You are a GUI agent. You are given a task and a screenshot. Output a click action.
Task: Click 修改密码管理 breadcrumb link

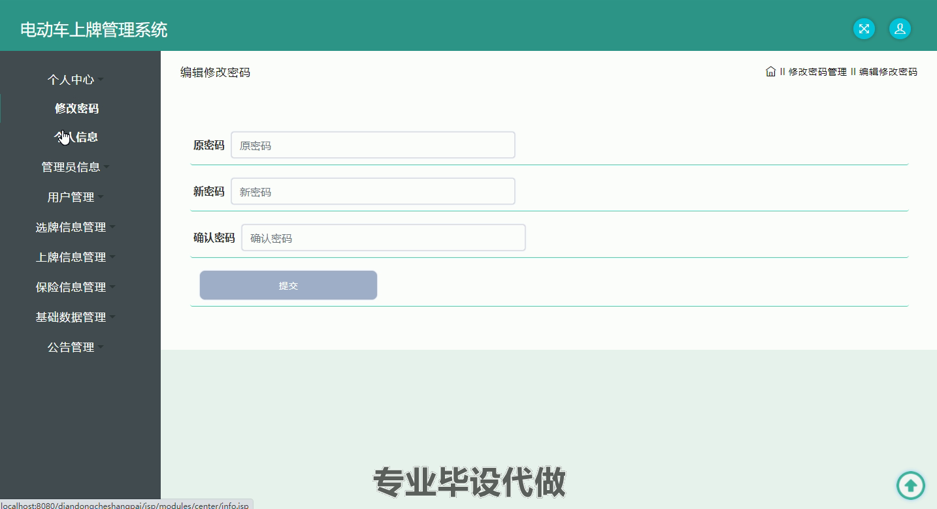pos(817,72)
